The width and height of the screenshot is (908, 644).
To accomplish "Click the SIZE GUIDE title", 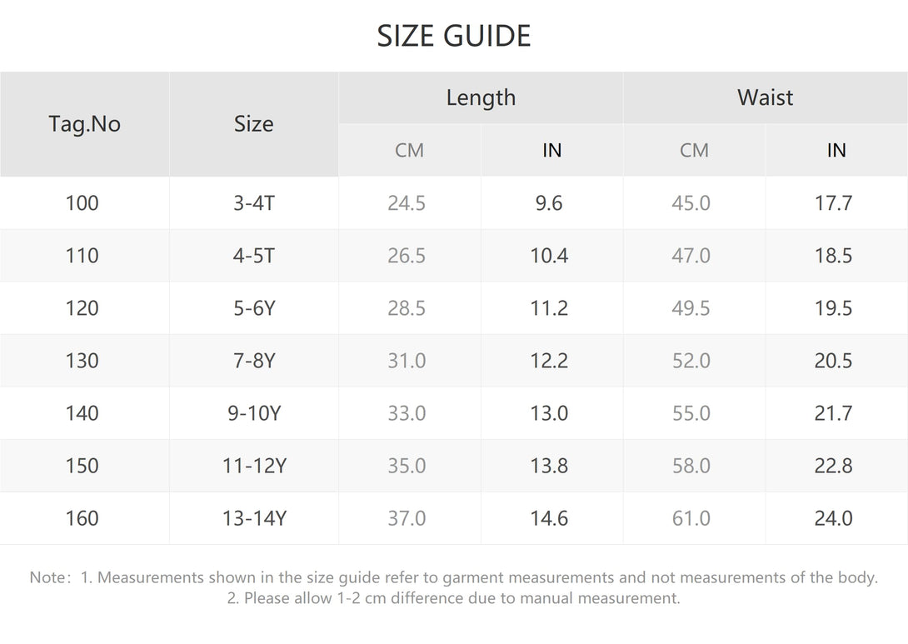I will click(454, 36).
